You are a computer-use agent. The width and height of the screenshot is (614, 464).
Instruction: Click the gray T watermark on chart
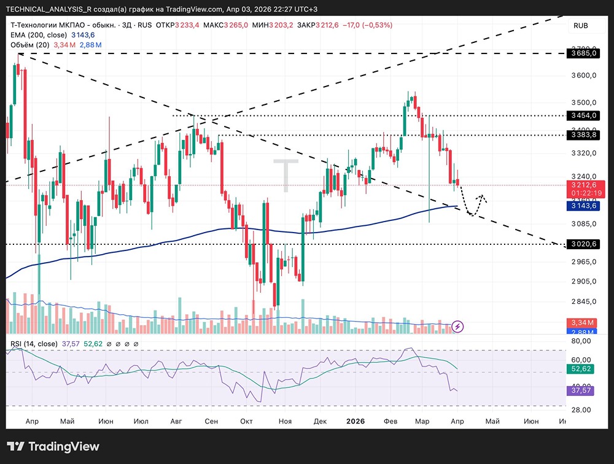coord(286,176)
